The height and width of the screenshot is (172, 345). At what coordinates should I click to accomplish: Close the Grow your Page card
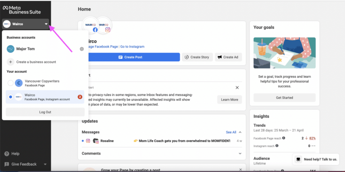point(240,170)
